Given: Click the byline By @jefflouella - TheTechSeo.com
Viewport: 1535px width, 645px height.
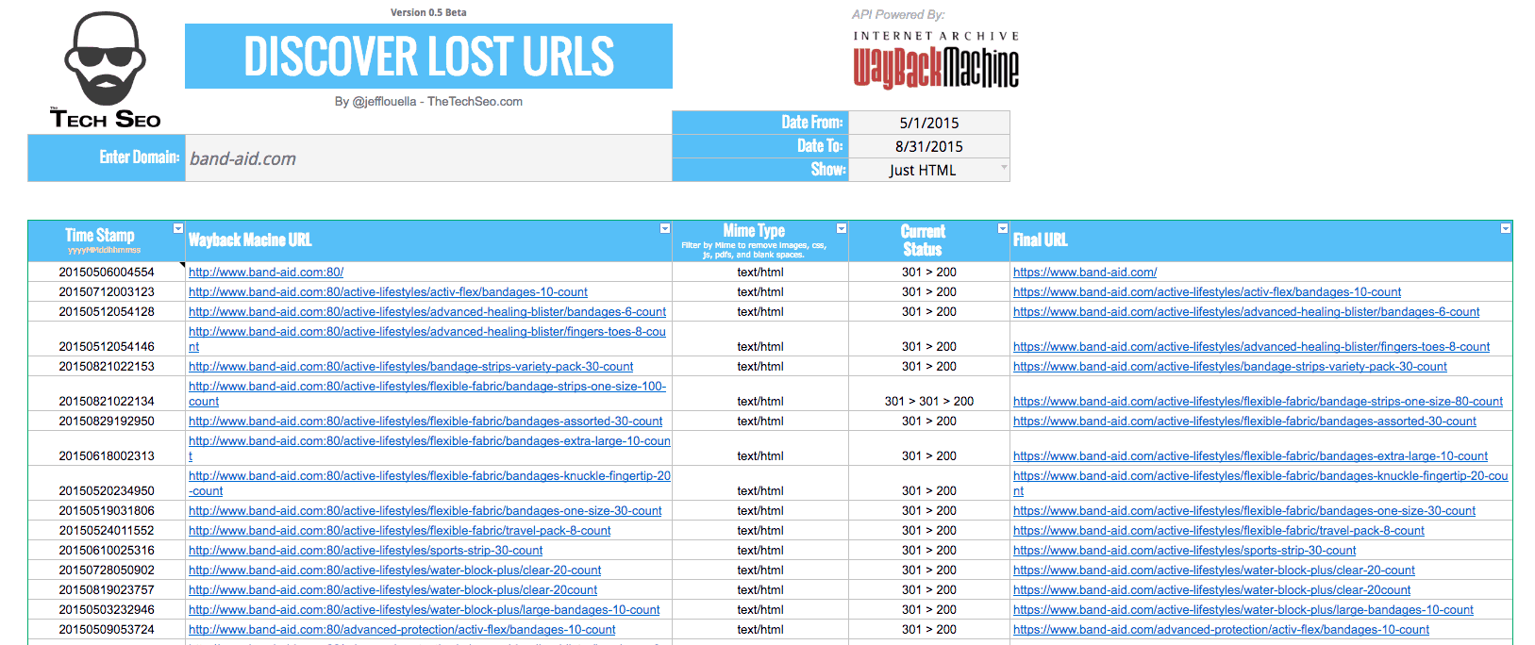Looking at the screenshot, I should (x=428, y=102).
